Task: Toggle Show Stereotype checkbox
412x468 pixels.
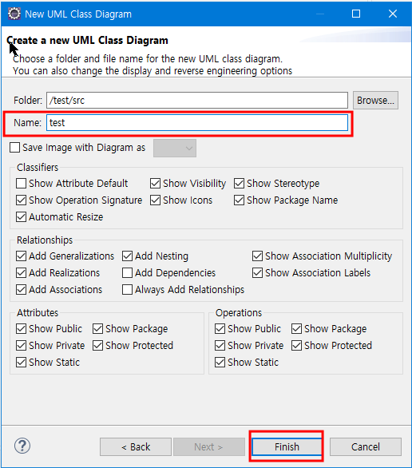Action: pos(239,183)
